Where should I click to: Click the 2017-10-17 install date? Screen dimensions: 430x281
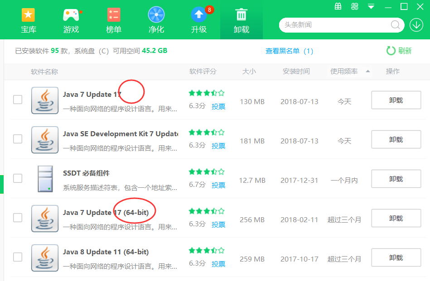coord(299,259)
